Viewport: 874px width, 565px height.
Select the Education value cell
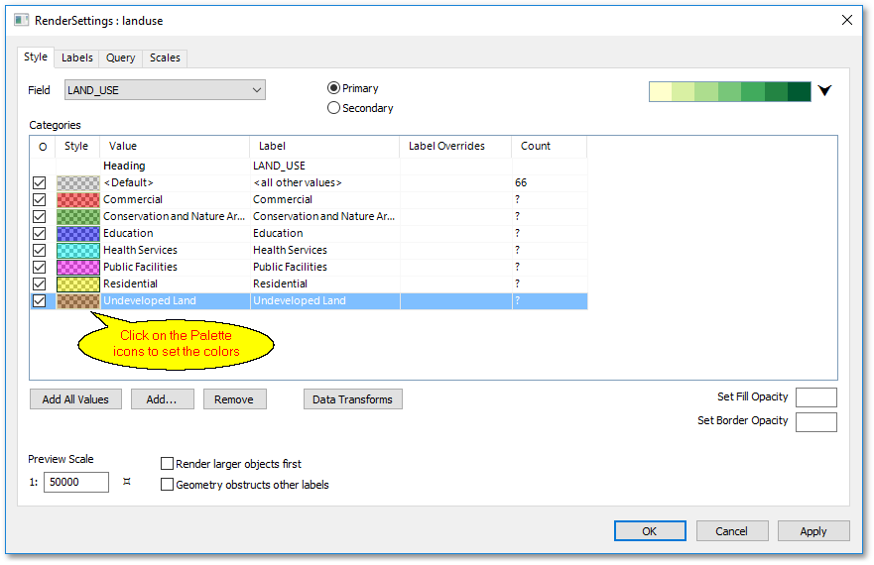click(175, 233)
